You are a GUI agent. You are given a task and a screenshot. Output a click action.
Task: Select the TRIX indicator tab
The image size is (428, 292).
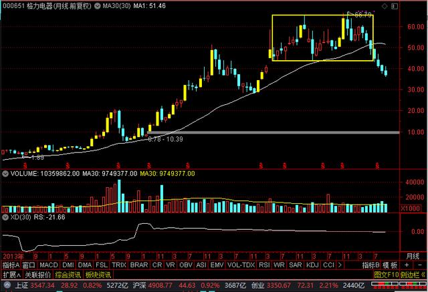(119, 265)
